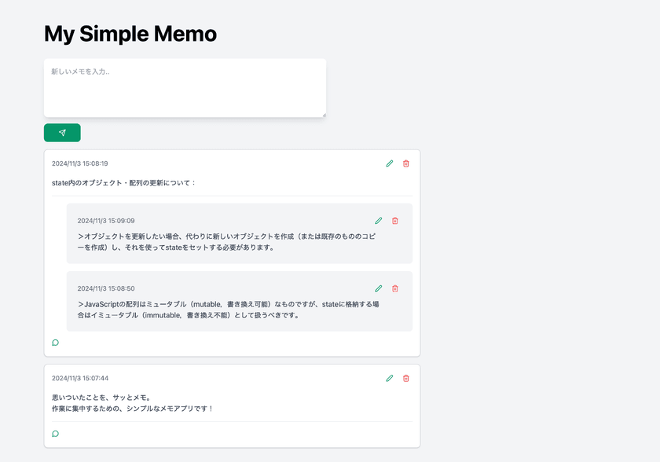Open reply box on the 15:07:44 memo
Image resolution: width=660 pixels, height=462 pixels.
coord(55,433)
